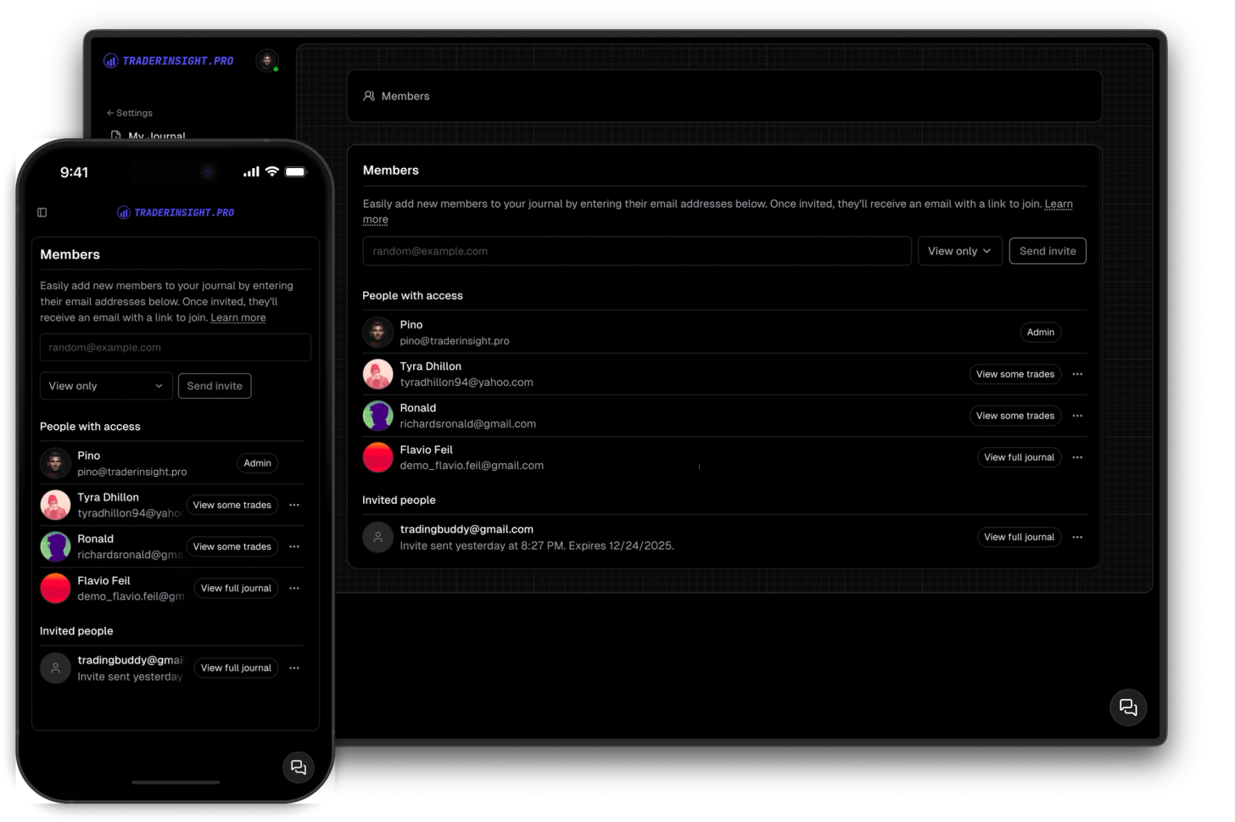Open the overflow menu next to Tyra Dhillon
Screen dimensions: 1235x822
click(x=1077, y=373)
